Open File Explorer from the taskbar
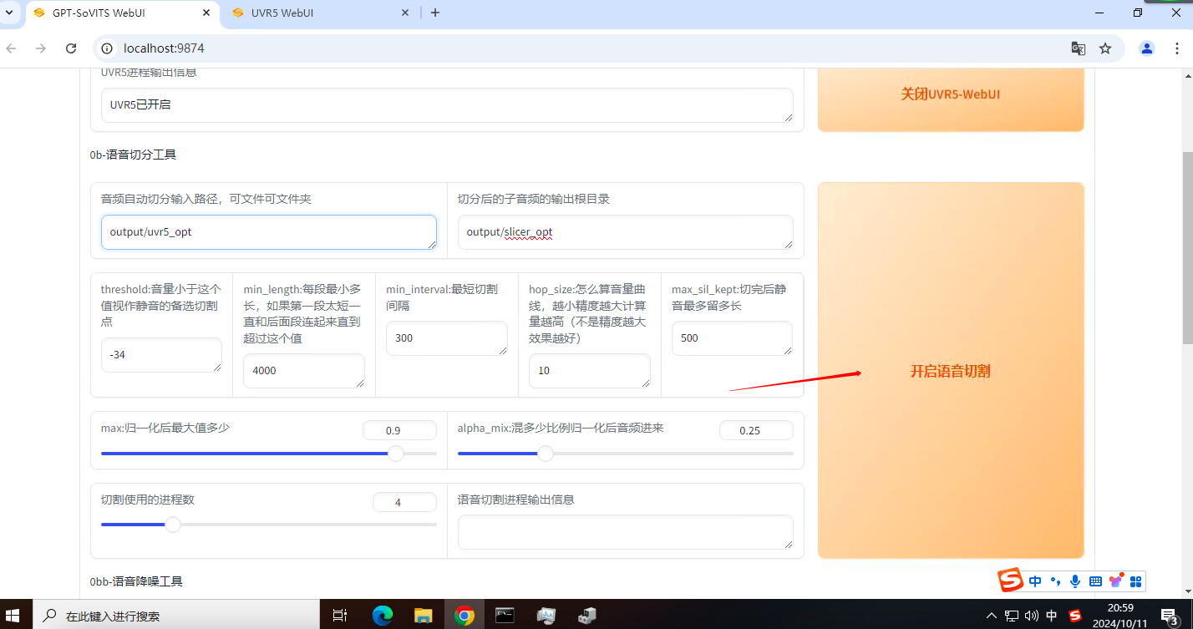The height and width of the screenshot is (629, 1193). 424,616
